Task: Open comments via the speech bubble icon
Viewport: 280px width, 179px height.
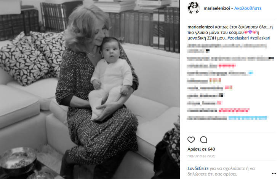Action: [x=203, y=140]
